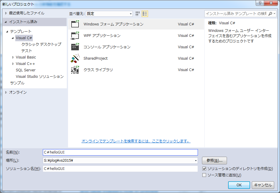Select Visual Basic tree item
The width and height of the screenshot is (280, 193).
[x=26, y=57]
